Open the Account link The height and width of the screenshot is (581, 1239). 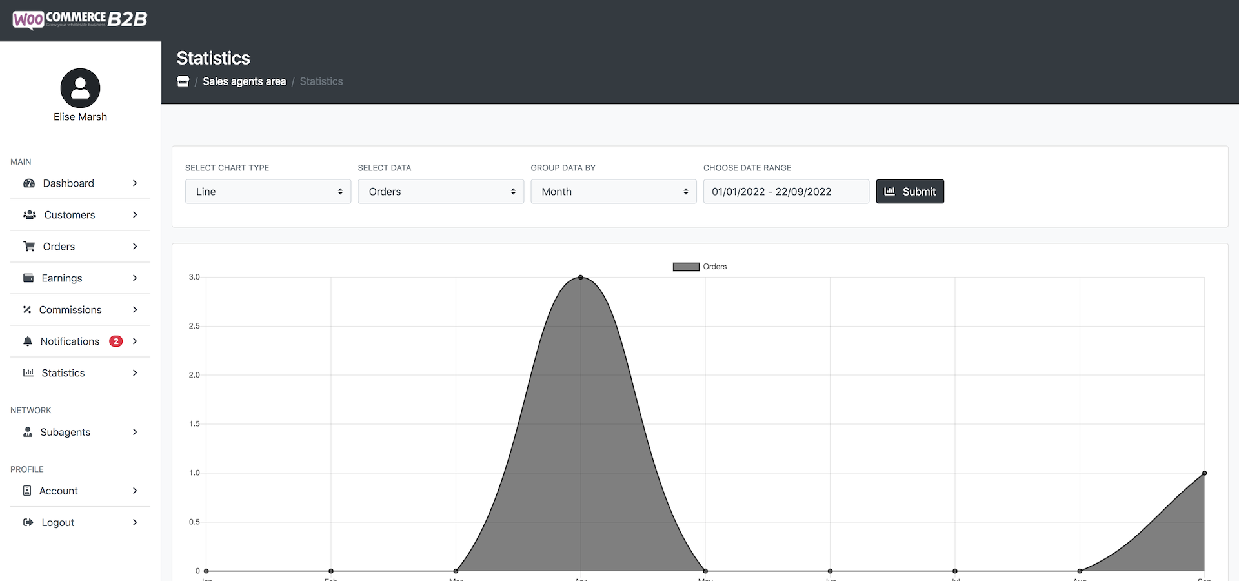click(80, 491)
